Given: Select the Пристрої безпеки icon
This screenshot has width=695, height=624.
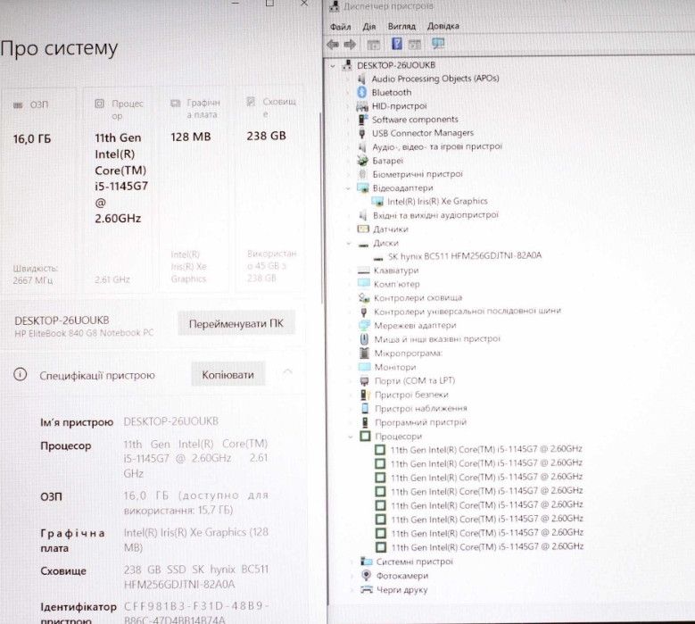Looking at the screenshot, I should (x=365, y=395).
